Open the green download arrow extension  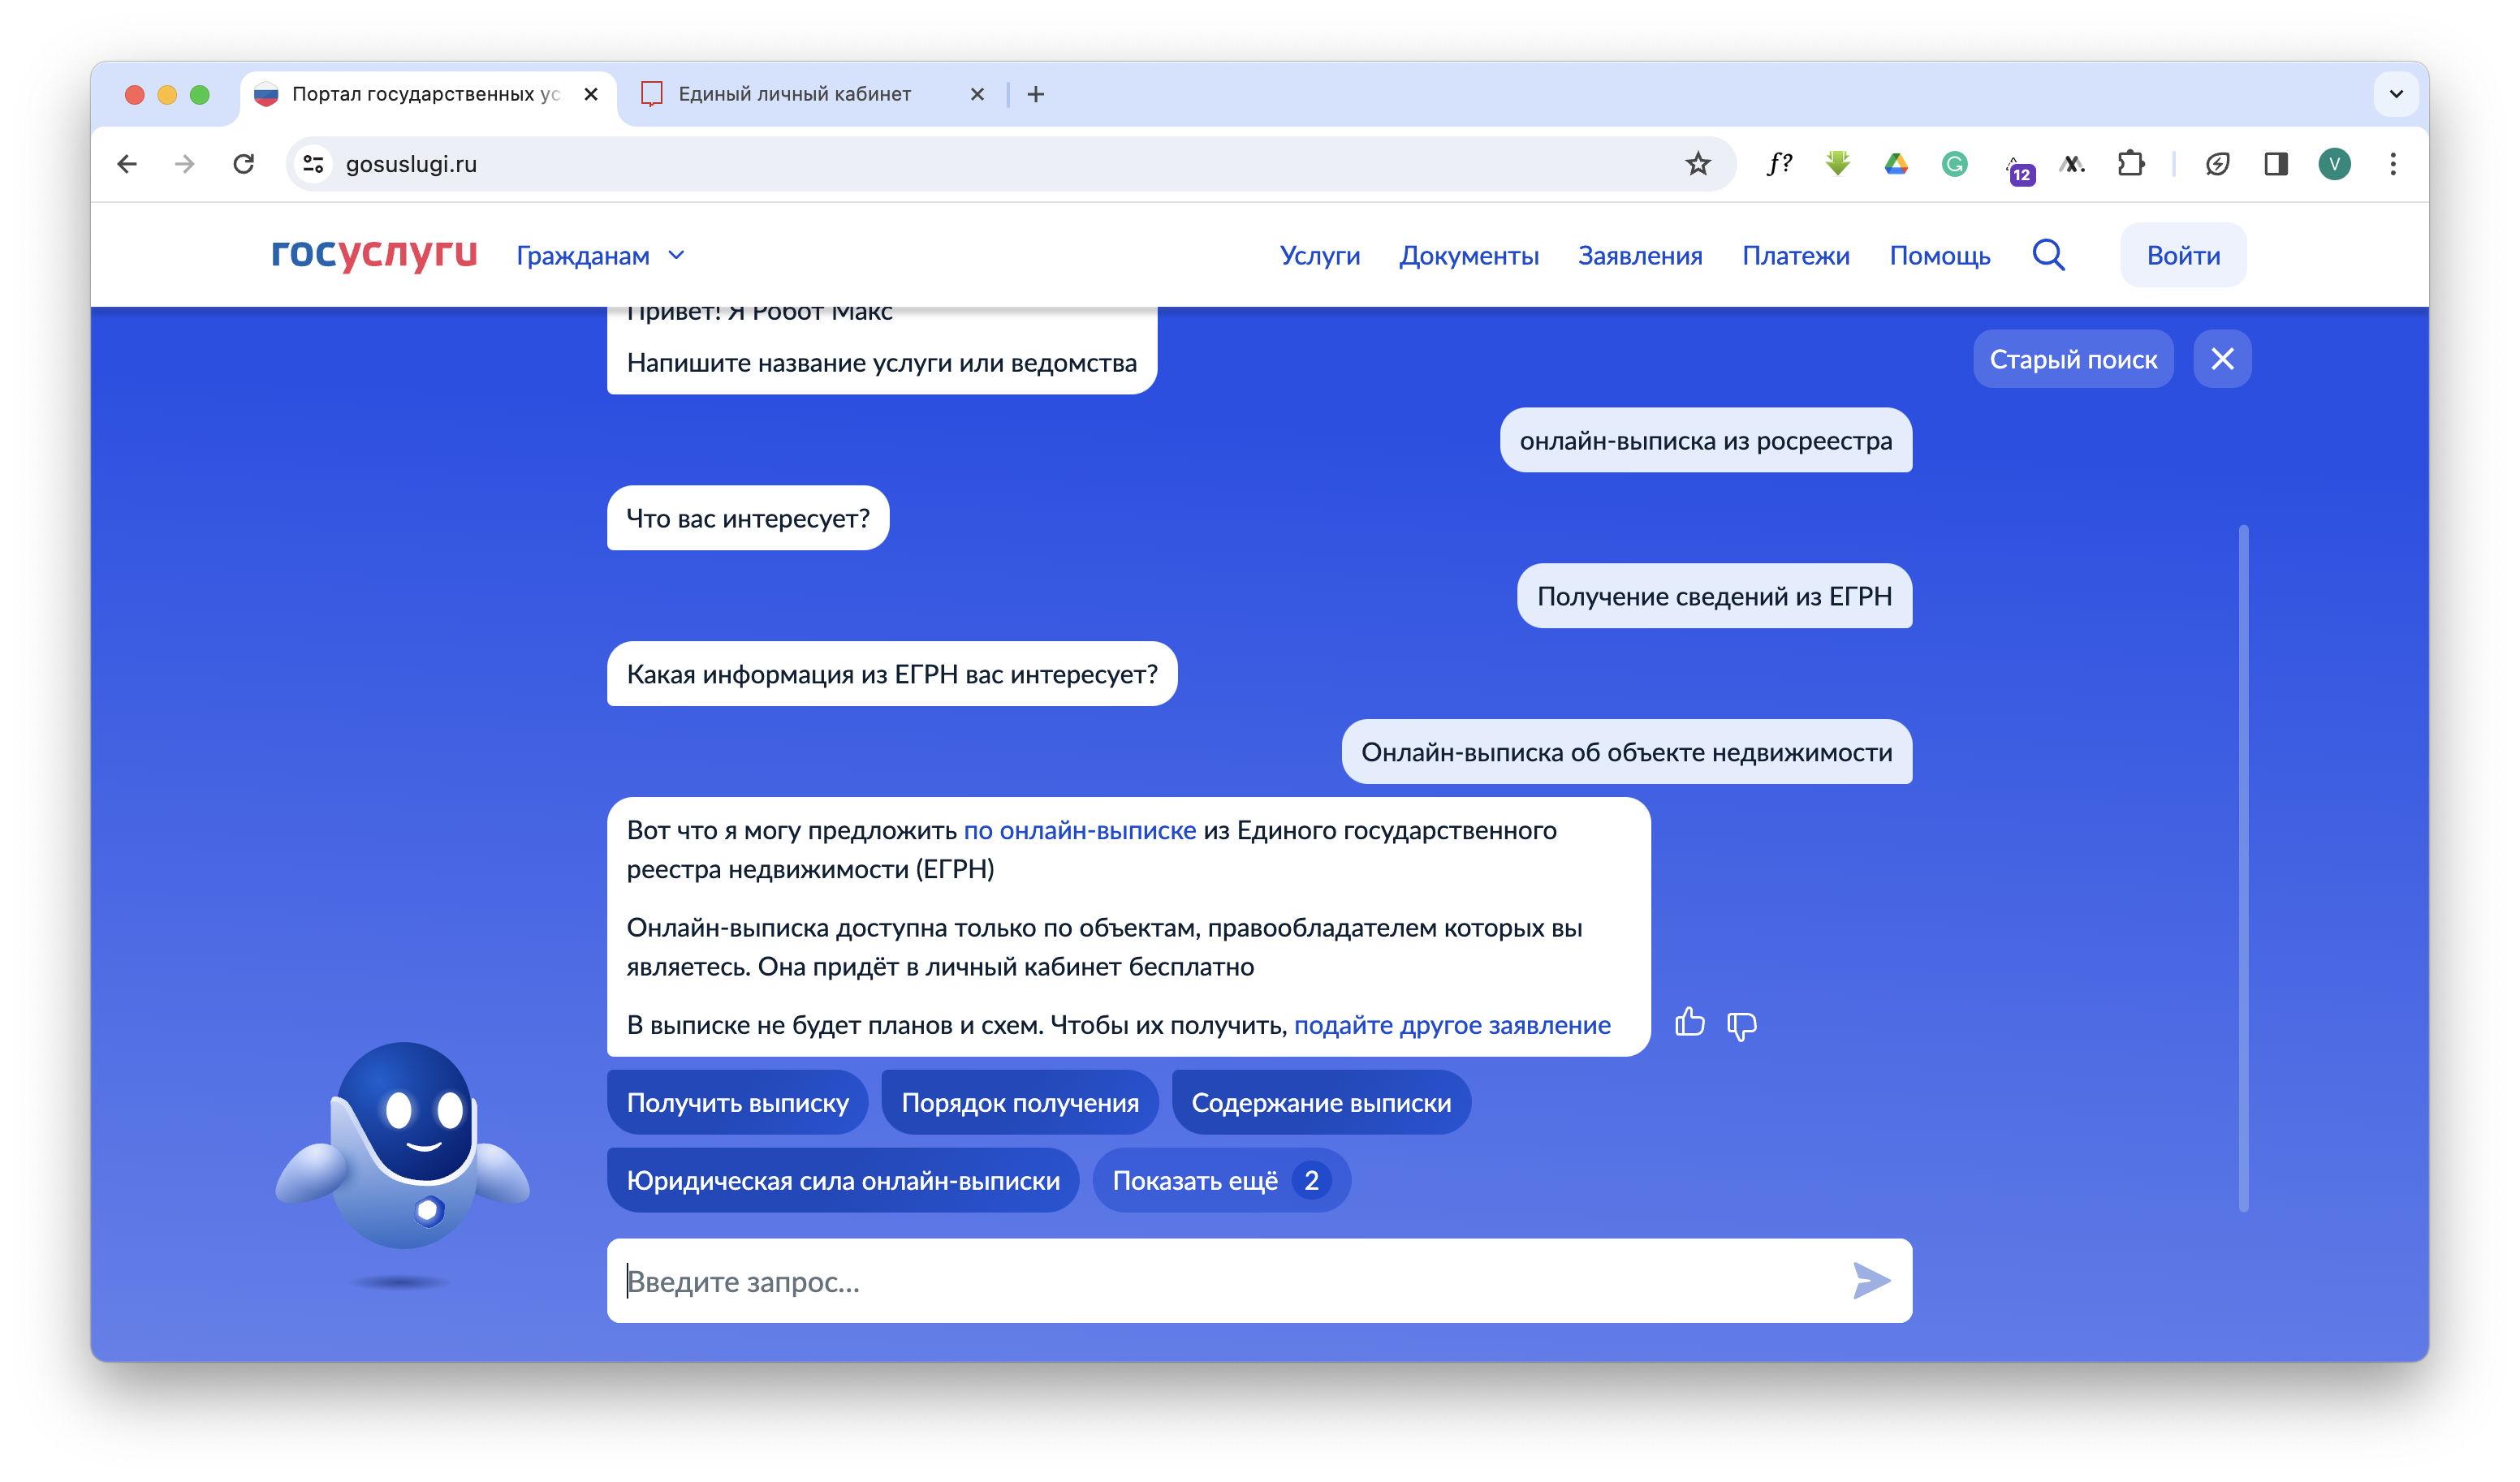(x=1837, y=164)
